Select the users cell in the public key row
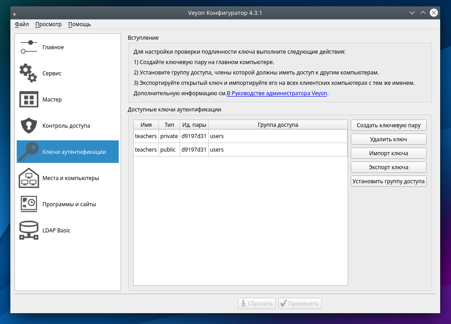Screen dimensions: 451x324 tap(278, 149)
